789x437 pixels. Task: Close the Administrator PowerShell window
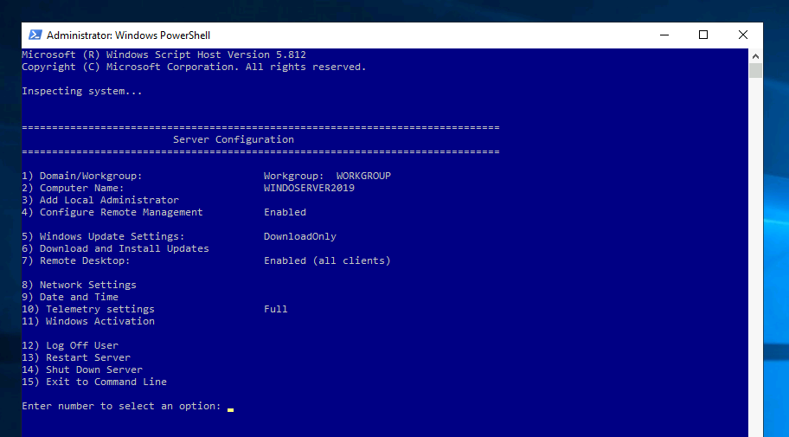(x=742, y=35)
